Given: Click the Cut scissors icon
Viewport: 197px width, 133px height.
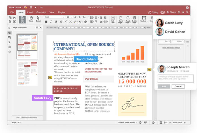Looking at the screenshot, I should pos(14,18).
